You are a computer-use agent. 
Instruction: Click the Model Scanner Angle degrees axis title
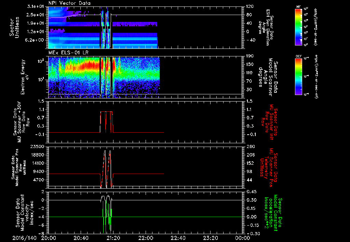coord(268,77)
